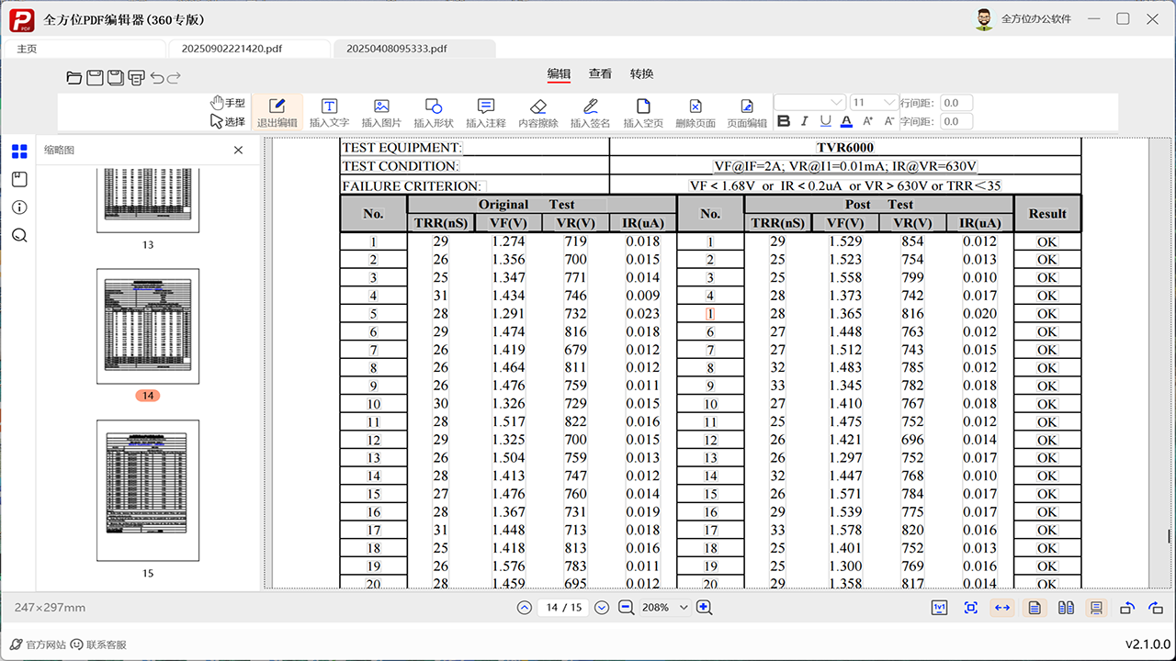
Task: Click the 删除页面 (Delete Page) icon
Action: [x=695, y=112]
